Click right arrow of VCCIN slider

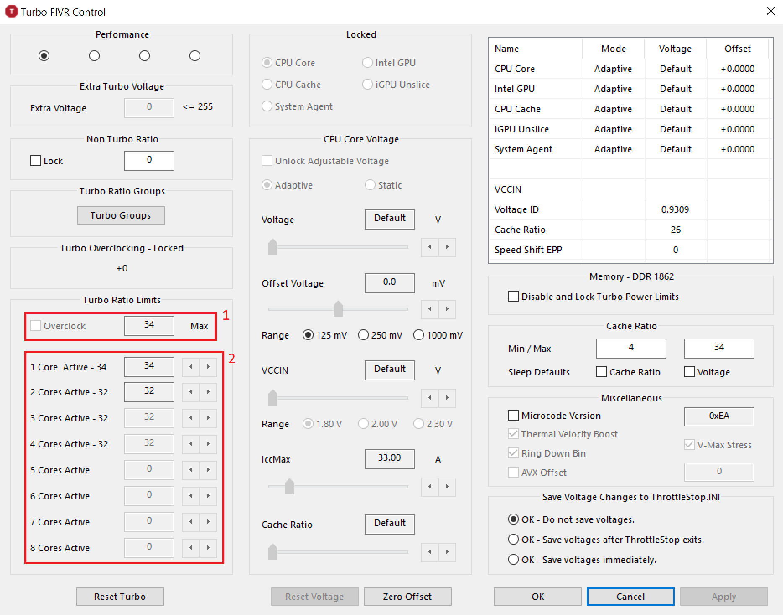[447, 398]
